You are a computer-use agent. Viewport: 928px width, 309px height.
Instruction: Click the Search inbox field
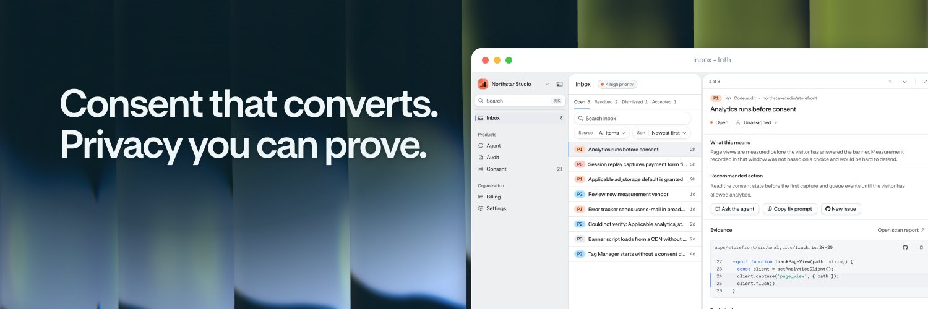[632, 118]
